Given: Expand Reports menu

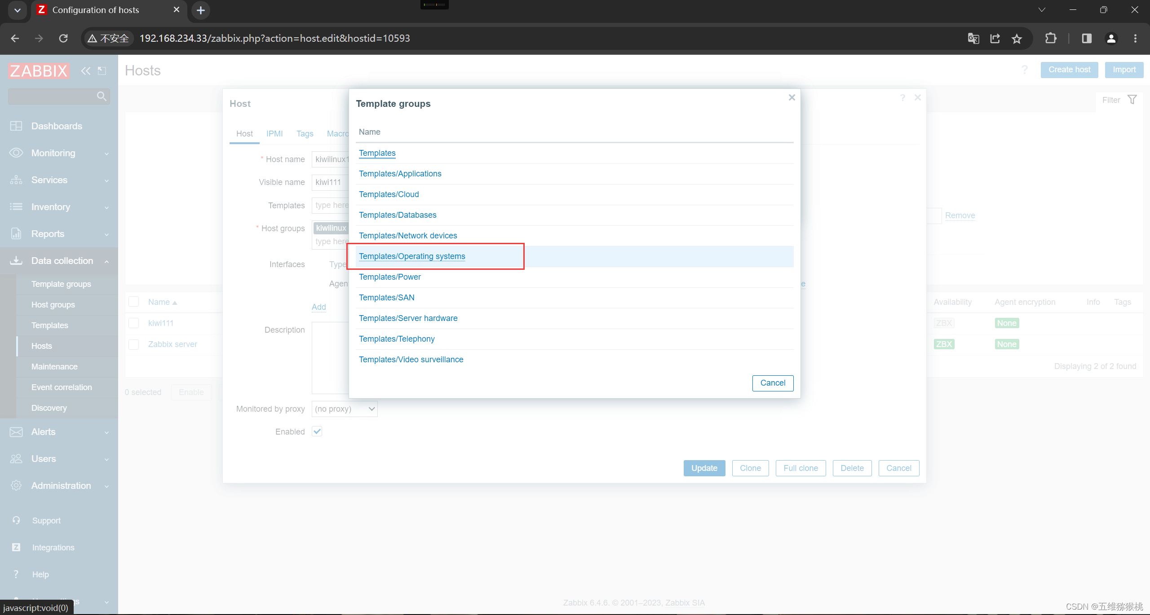Looking at the screenshot, I should coord(59,234).
